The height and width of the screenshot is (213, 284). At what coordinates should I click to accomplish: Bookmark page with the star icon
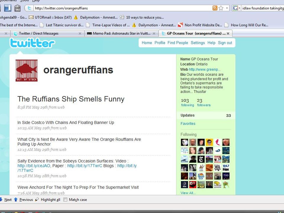221,8
